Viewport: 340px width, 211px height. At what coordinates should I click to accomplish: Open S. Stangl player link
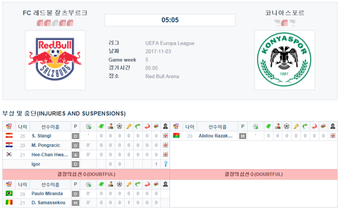42,136
